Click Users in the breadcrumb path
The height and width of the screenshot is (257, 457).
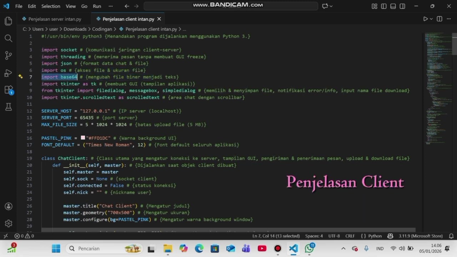pos(37,29)
